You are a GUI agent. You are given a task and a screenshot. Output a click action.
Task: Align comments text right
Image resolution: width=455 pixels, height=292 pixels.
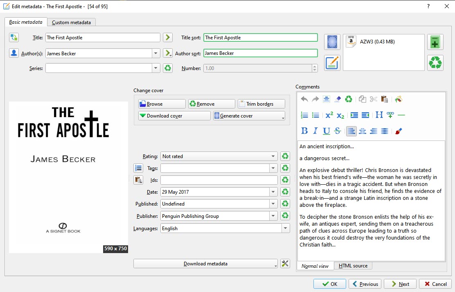(374, 131)
